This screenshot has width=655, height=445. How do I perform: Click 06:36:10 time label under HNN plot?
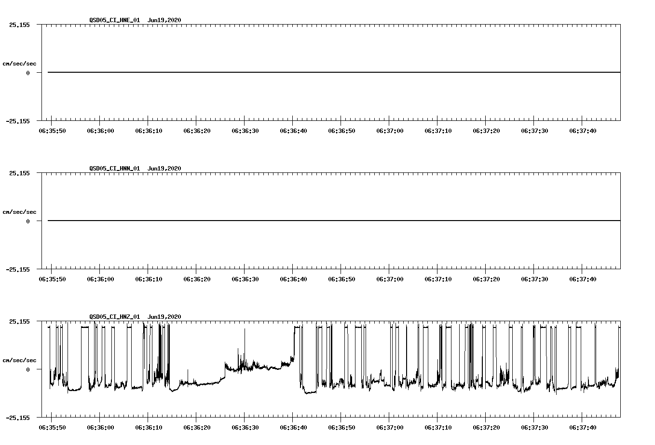click(x=149, y=279)
